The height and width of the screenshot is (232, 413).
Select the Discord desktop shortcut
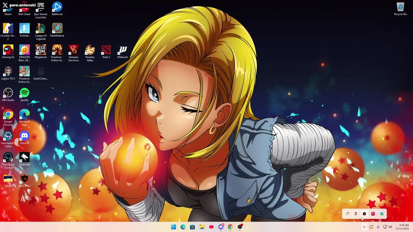tap(24, 138)
